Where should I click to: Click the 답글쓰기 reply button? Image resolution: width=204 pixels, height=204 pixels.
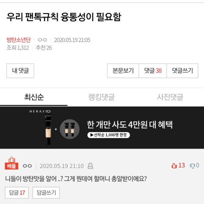[x=46, y=193]
